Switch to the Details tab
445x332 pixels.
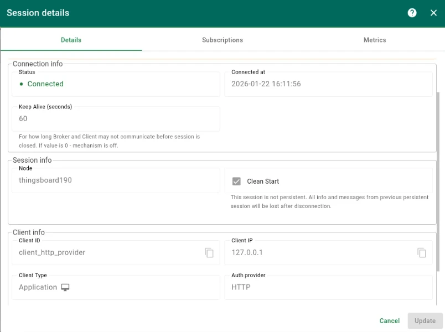pos(71,40)
